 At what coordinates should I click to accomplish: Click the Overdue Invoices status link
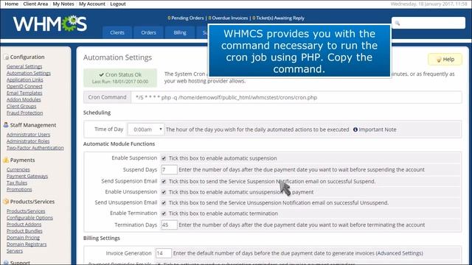[x=228, y=18]
